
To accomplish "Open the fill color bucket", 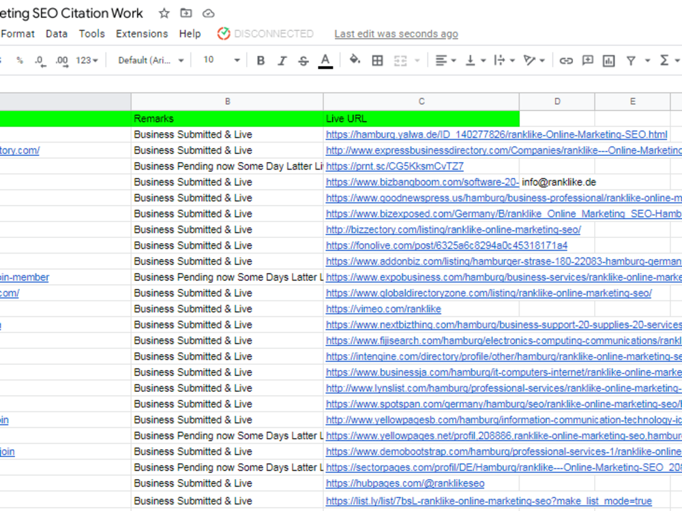I will click(355, 60).
